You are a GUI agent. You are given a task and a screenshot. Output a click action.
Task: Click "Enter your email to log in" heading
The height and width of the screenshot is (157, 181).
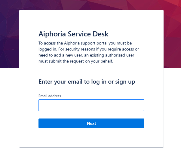coord(87,82)
